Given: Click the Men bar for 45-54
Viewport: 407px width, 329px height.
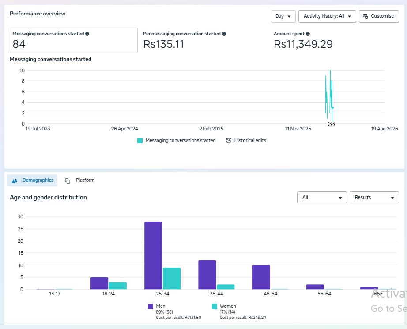Looking at the screenshot, I should [261, 277].
